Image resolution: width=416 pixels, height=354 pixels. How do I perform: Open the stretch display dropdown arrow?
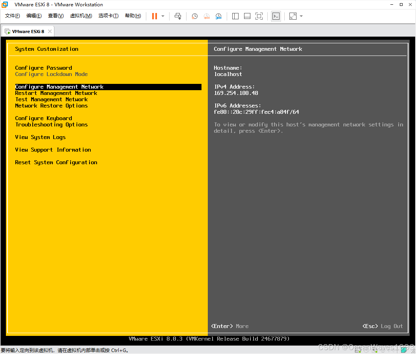tap(301, 16)
